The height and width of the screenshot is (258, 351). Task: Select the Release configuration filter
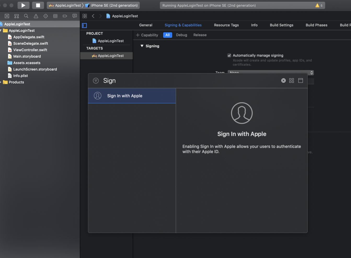coord(200,35)
